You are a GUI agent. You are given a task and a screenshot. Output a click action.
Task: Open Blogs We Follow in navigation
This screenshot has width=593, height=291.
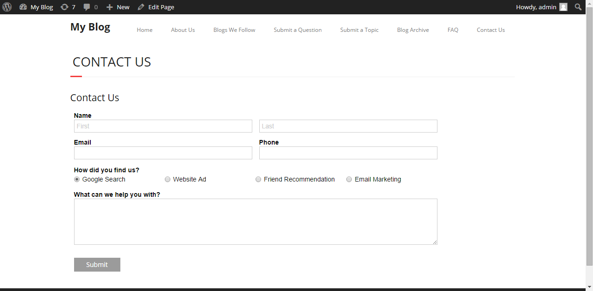coord(234,30)
